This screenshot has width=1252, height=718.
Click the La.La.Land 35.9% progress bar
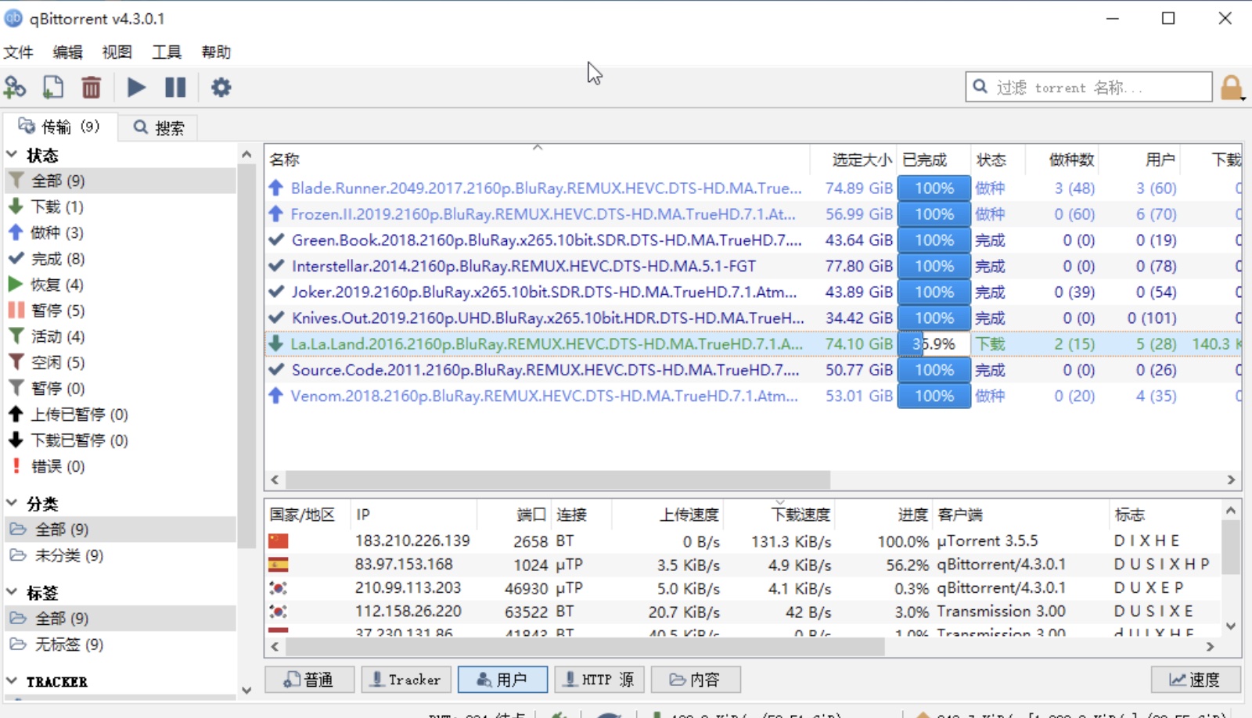coord(934,344)
